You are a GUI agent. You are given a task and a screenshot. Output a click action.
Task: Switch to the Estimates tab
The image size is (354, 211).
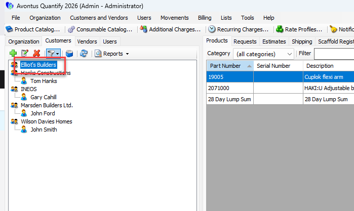pos(274,41)
